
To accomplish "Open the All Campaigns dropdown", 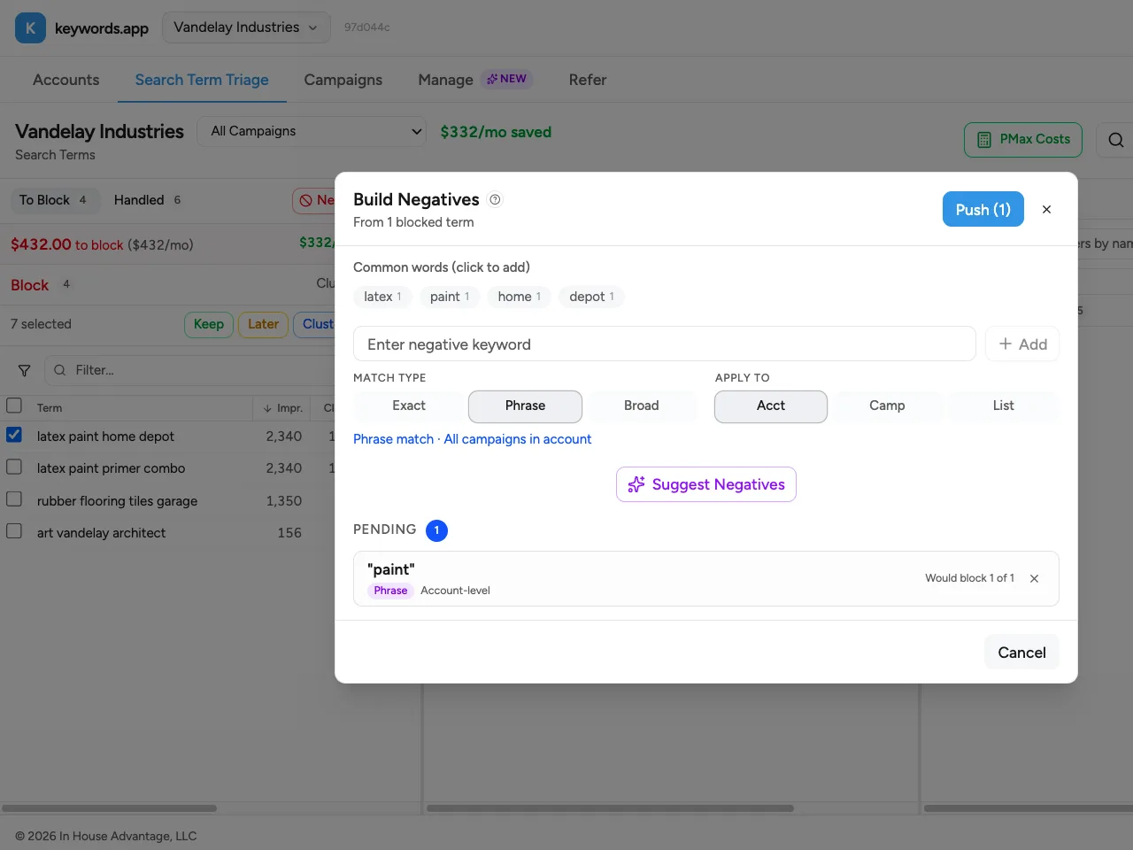I will click(312, 131).
